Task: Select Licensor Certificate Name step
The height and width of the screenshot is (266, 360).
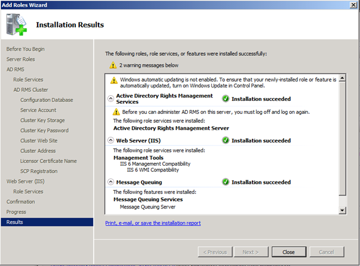Action: pos(48,161)
